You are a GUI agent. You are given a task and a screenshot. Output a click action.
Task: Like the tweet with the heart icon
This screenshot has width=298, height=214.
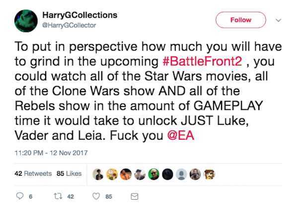coord(96,196)
